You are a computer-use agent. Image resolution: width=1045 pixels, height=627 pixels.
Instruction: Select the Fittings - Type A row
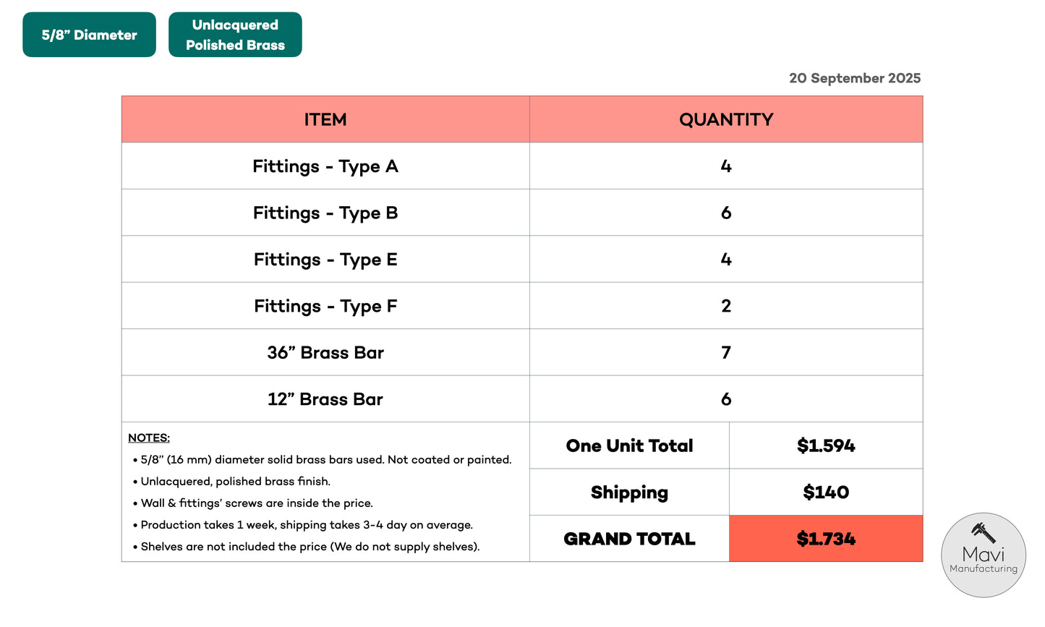click(325, 166)
